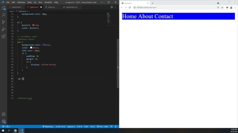The height and width of the screenshot is (133, 238).
Task: Click the scss folder in breadcrumb
Action: [11, 11]
